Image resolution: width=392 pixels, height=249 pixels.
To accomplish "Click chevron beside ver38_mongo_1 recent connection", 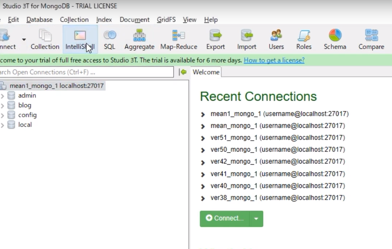I will [x=203, y=198].
